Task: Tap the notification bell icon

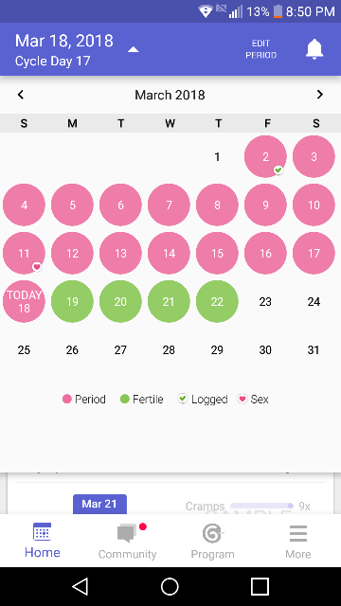Action: pos(314,49)
